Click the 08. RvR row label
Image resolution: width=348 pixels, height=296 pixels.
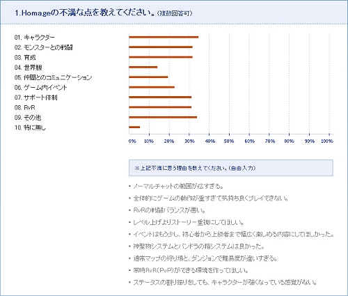point(25,107)
